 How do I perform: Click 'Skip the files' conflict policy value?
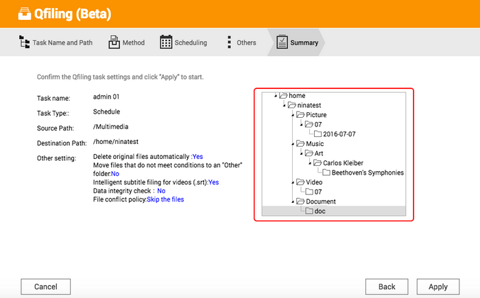[165, 199]
